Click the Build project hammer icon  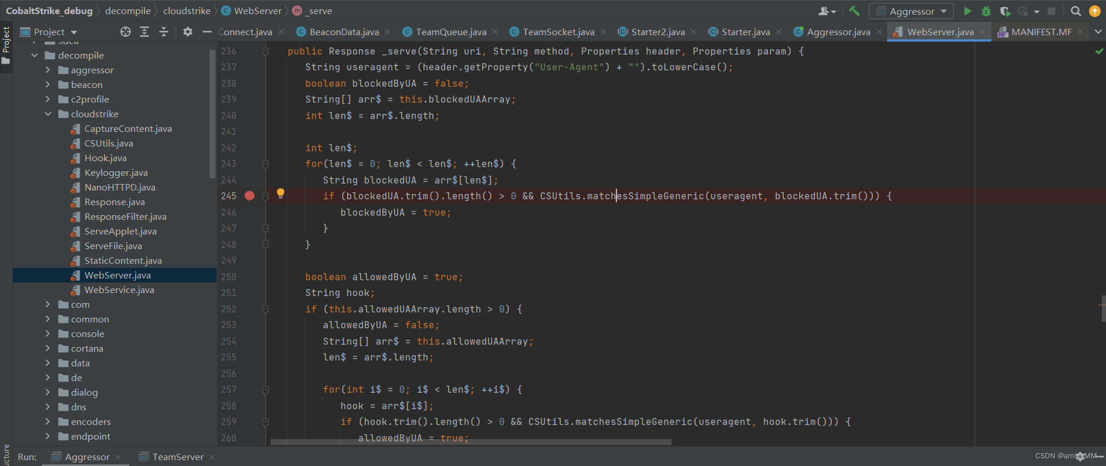(855, 11)
